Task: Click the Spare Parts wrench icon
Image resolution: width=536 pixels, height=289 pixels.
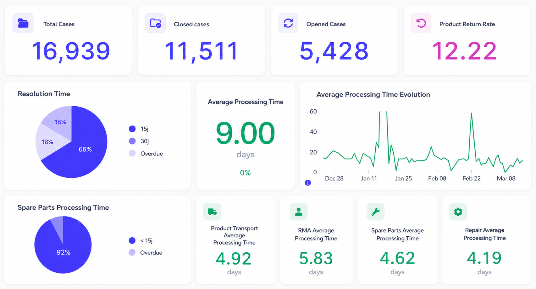Action: (376, 212)
